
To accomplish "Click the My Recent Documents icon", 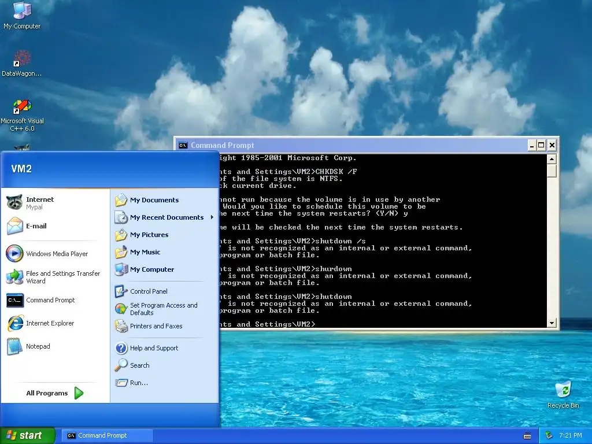I will click(x=121, y=217).
